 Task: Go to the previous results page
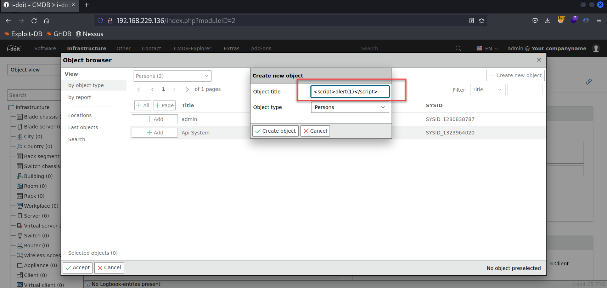click(x=152, y=89)
